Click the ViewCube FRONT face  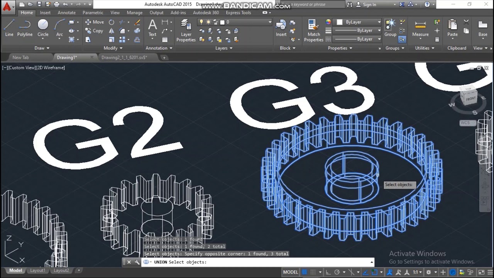[x=470, y=99]
